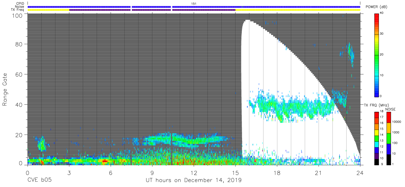Click the 40 tick on the POWER scale
Viewport: 405px width, 187px height.
coord(382,13)
